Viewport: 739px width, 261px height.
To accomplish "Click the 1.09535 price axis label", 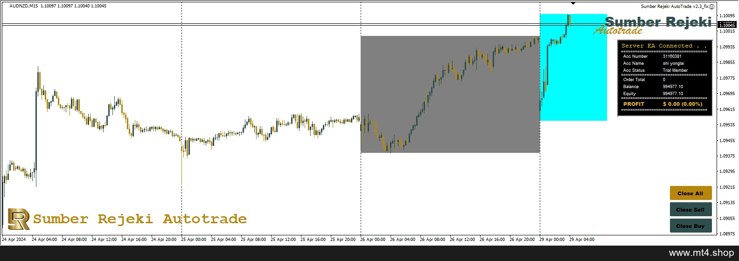I will tap(727, 125).
